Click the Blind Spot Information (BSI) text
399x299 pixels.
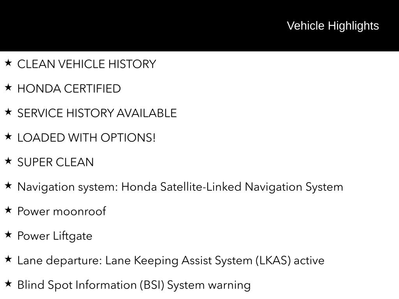(92, 285)
